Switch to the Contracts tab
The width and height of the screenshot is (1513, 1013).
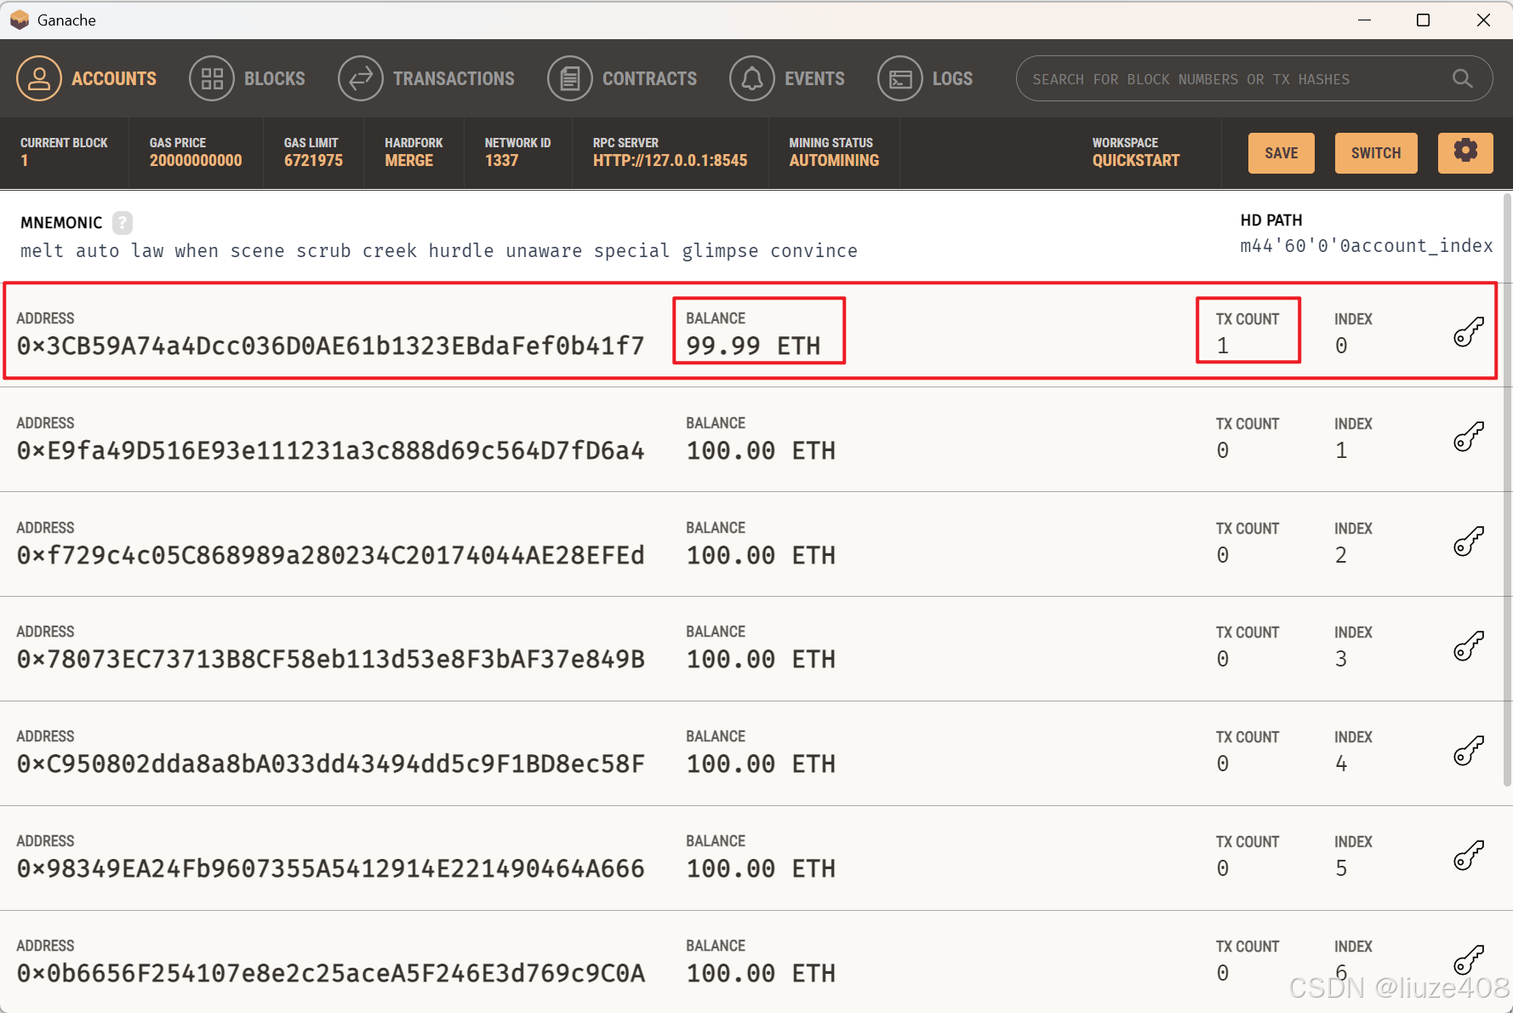(x=622, y=78)
